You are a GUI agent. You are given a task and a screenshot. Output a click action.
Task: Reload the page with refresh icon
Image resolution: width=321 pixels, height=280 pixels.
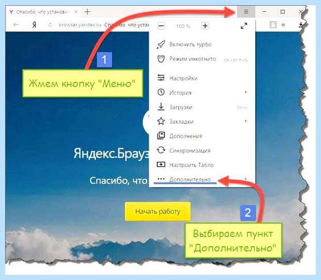click(50, 25)
